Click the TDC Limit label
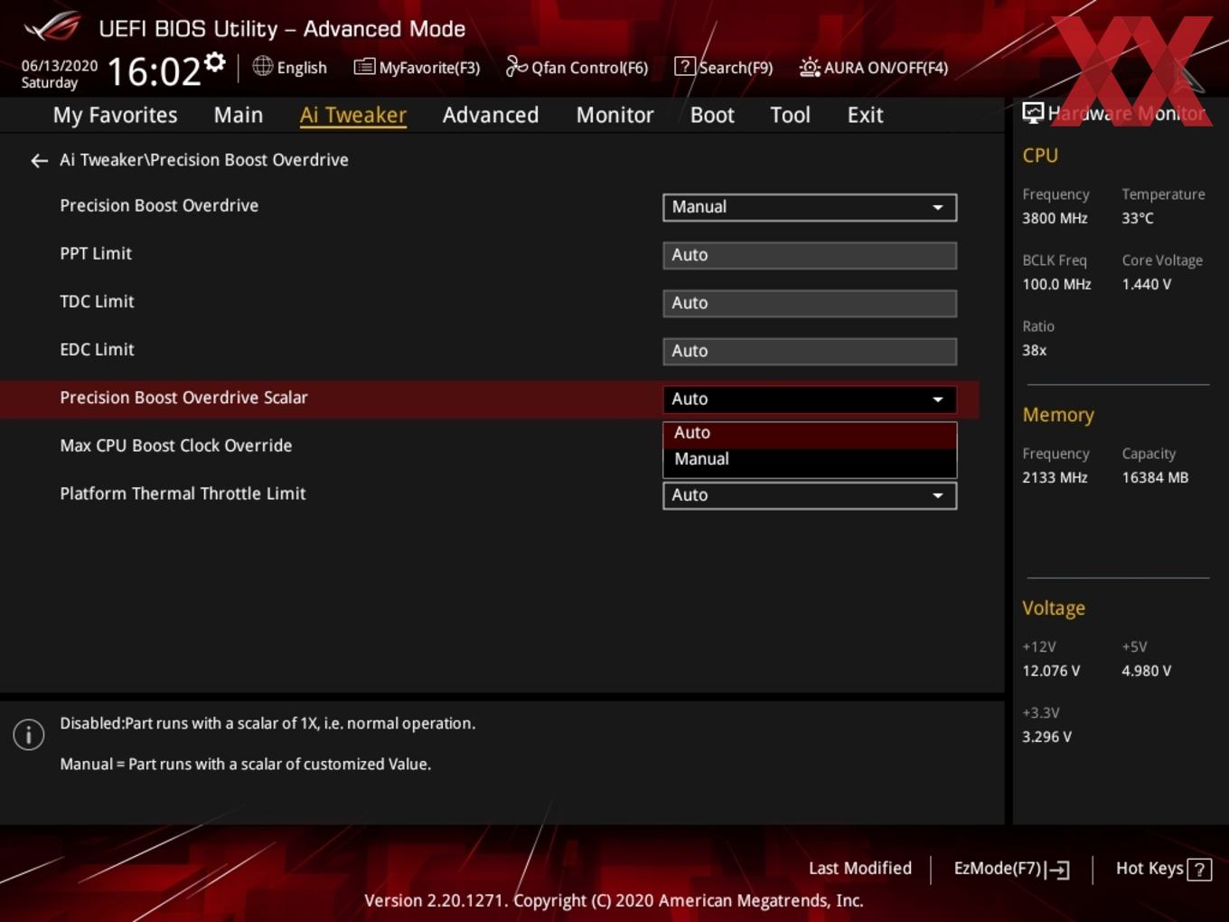 pos(97,302)
